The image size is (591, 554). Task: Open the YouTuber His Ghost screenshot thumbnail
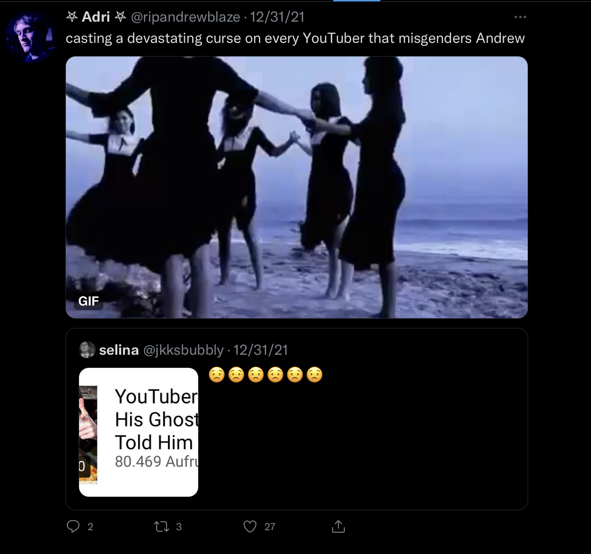click(x=139, y=432)
